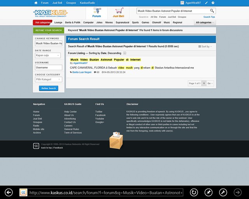The image size is (249, 199).
Task: Expand the Kapan saja date range dropdown
Action: 48,56
